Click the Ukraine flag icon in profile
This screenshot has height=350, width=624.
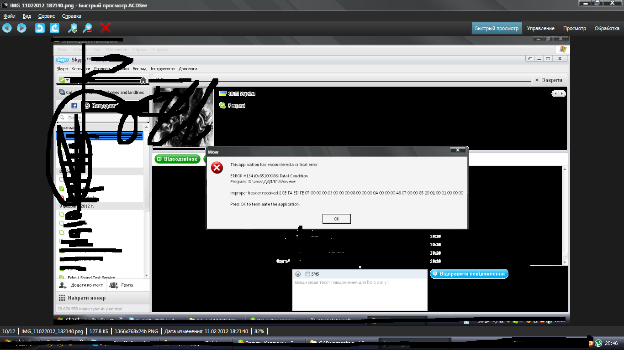(x=223, y=93)
